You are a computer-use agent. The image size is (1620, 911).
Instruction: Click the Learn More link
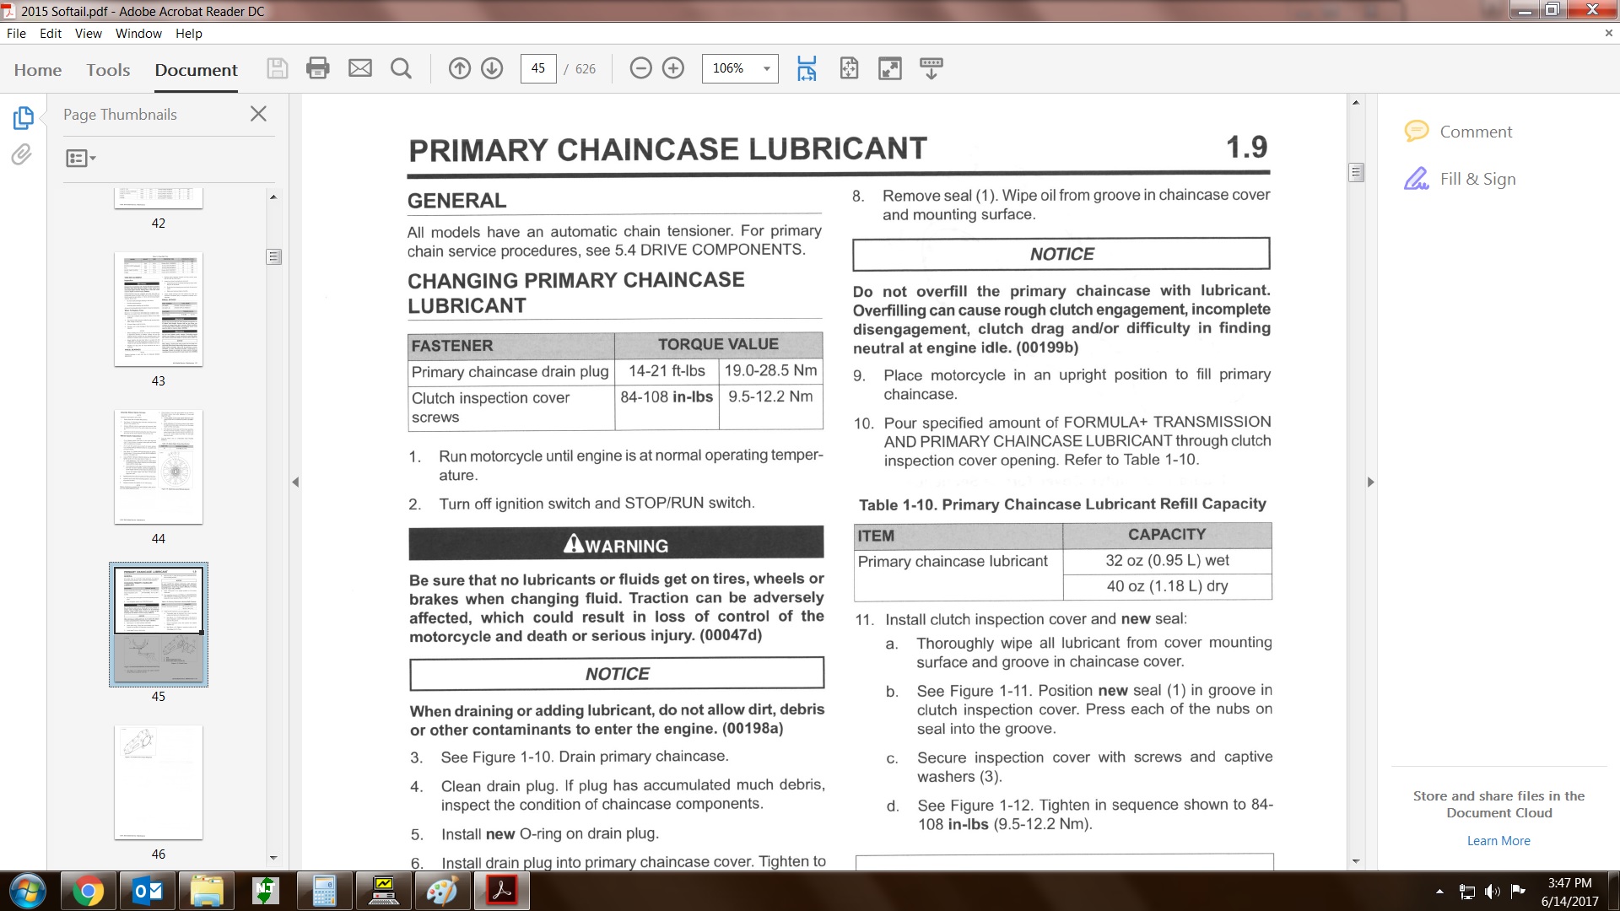[x=1498, y=841]
